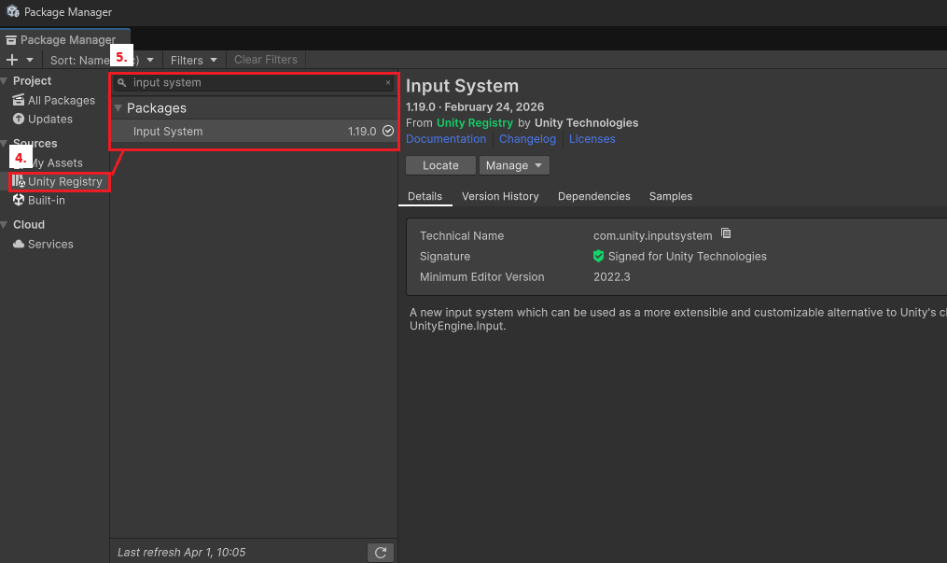Image resolution: width=947 pixels, height=563 pixels.
Task: Click the 2022.3 minimum version value
Action: tap(611, 276)
